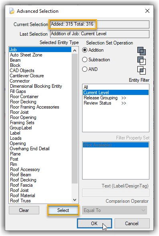The height and width of the screenshot is (236, 159).
Task: Click the Subtraction overlapping squares icon
Action: (141, 61)
